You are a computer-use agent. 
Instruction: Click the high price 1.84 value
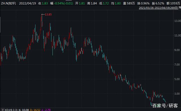click(94, 3)
